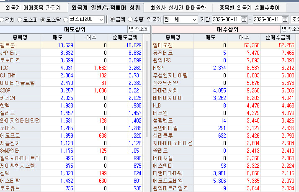Select the SOOP stock name

[x=5, y=90]
